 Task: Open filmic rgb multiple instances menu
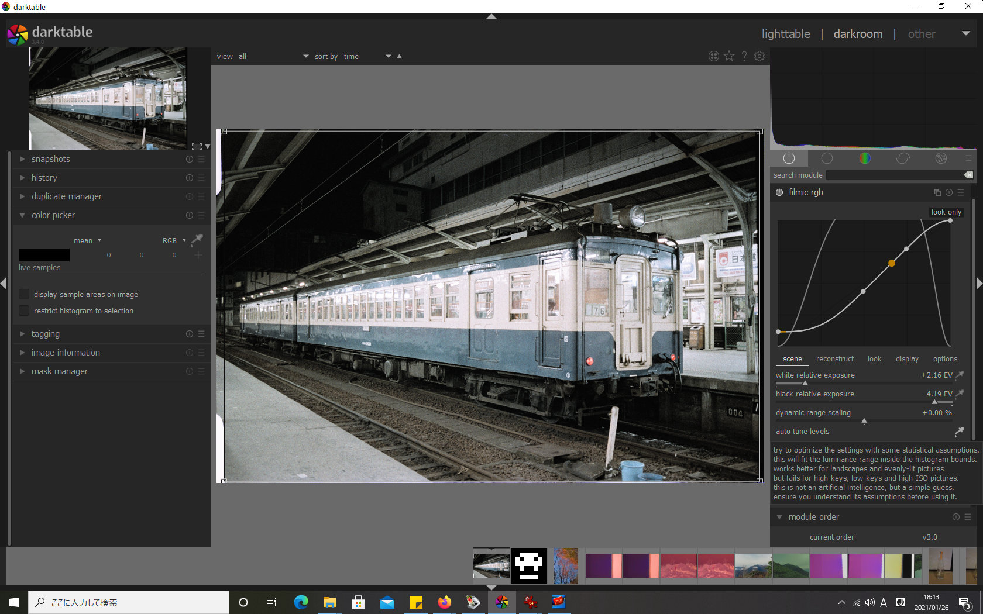(x=937, y=192)
